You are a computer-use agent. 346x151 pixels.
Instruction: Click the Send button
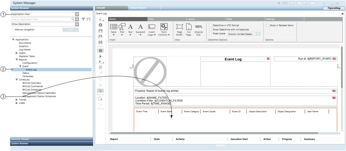coord(71,30)
